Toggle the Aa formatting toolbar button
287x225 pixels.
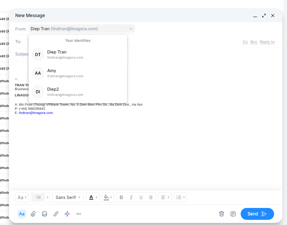22,214
